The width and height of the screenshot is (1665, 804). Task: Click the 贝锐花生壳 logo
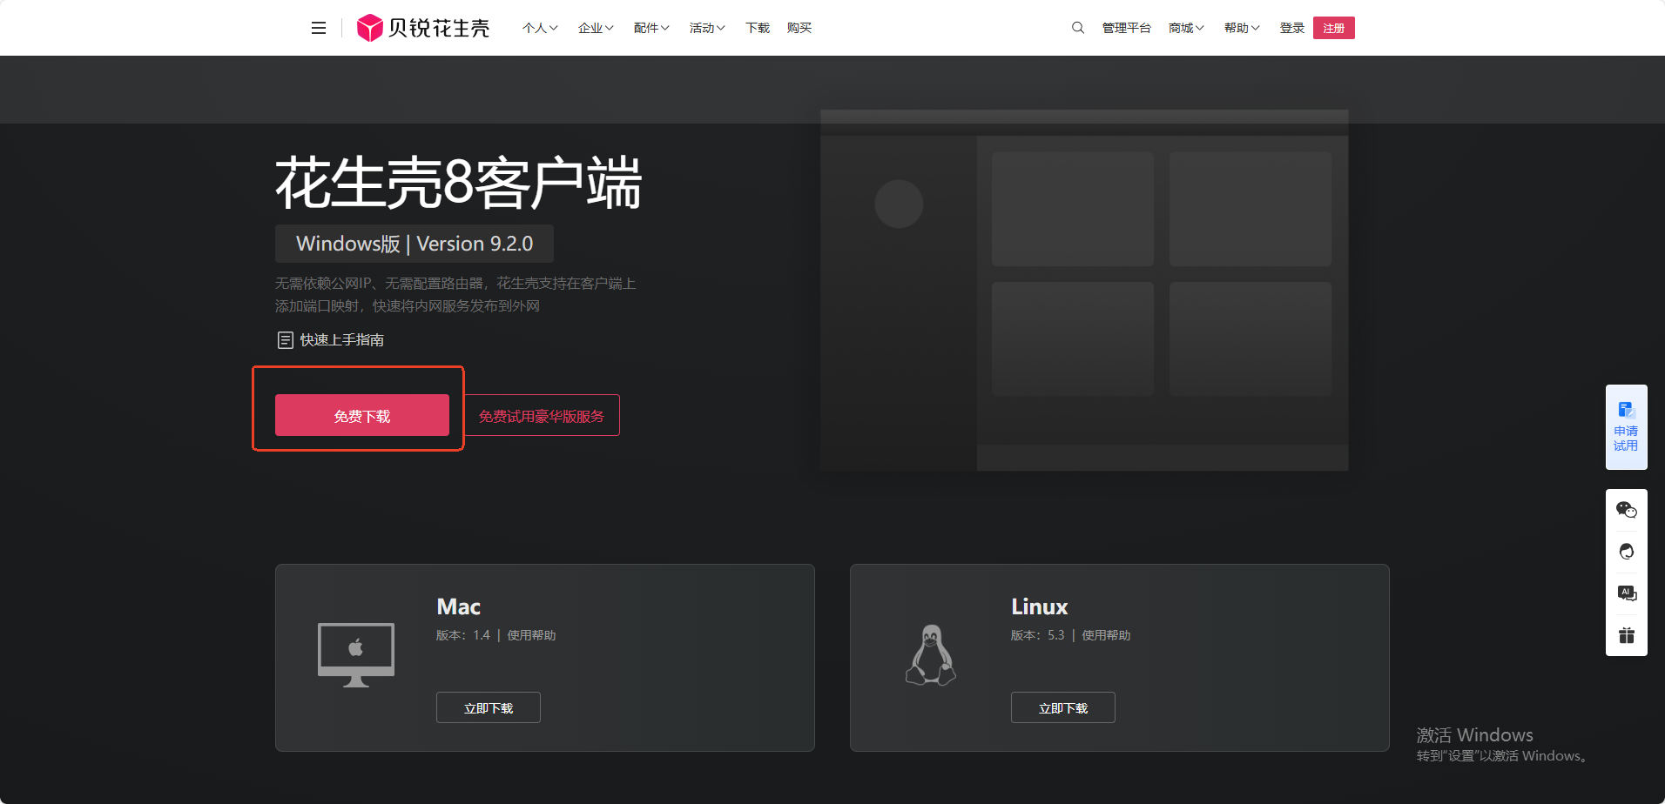click(x=423, y=28)
